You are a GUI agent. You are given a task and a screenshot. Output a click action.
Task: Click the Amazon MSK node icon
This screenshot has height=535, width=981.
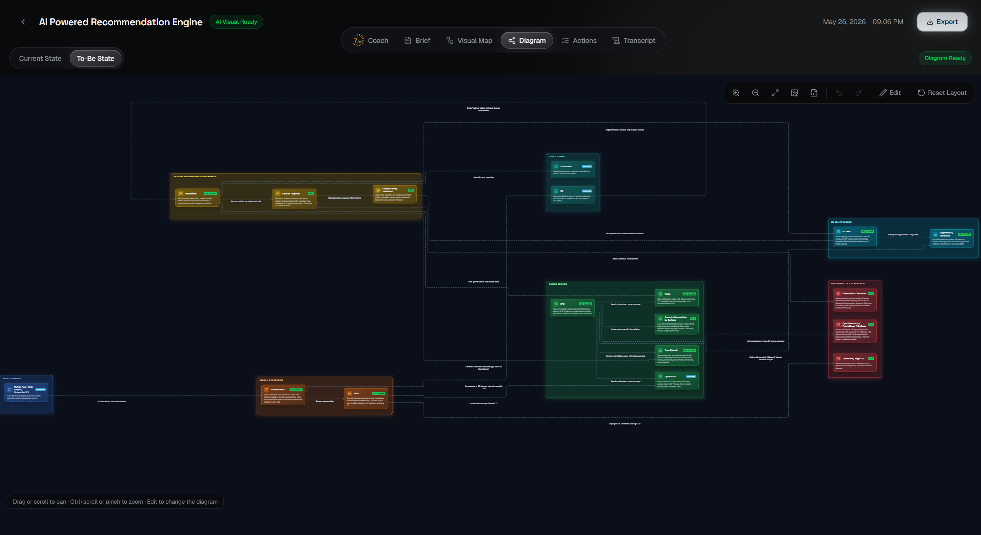coord(267,390)
